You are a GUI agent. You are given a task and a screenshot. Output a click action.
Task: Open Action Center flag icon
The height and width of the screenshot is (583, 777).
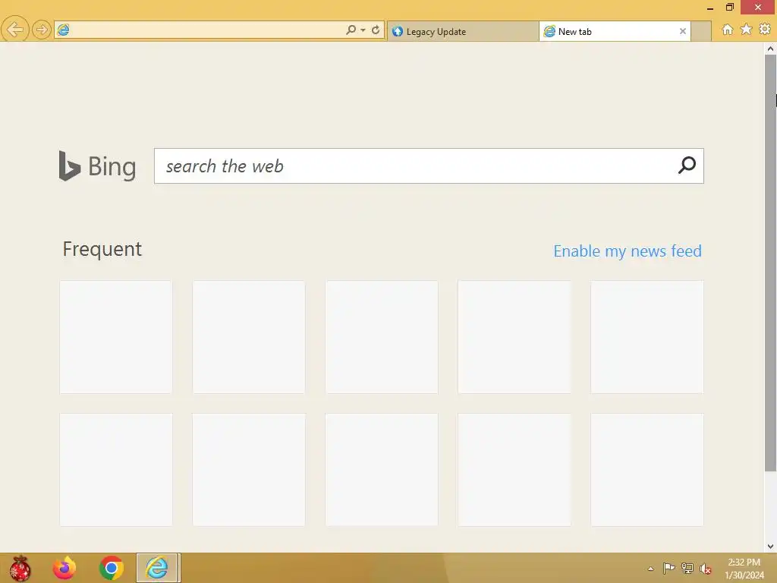668,568
